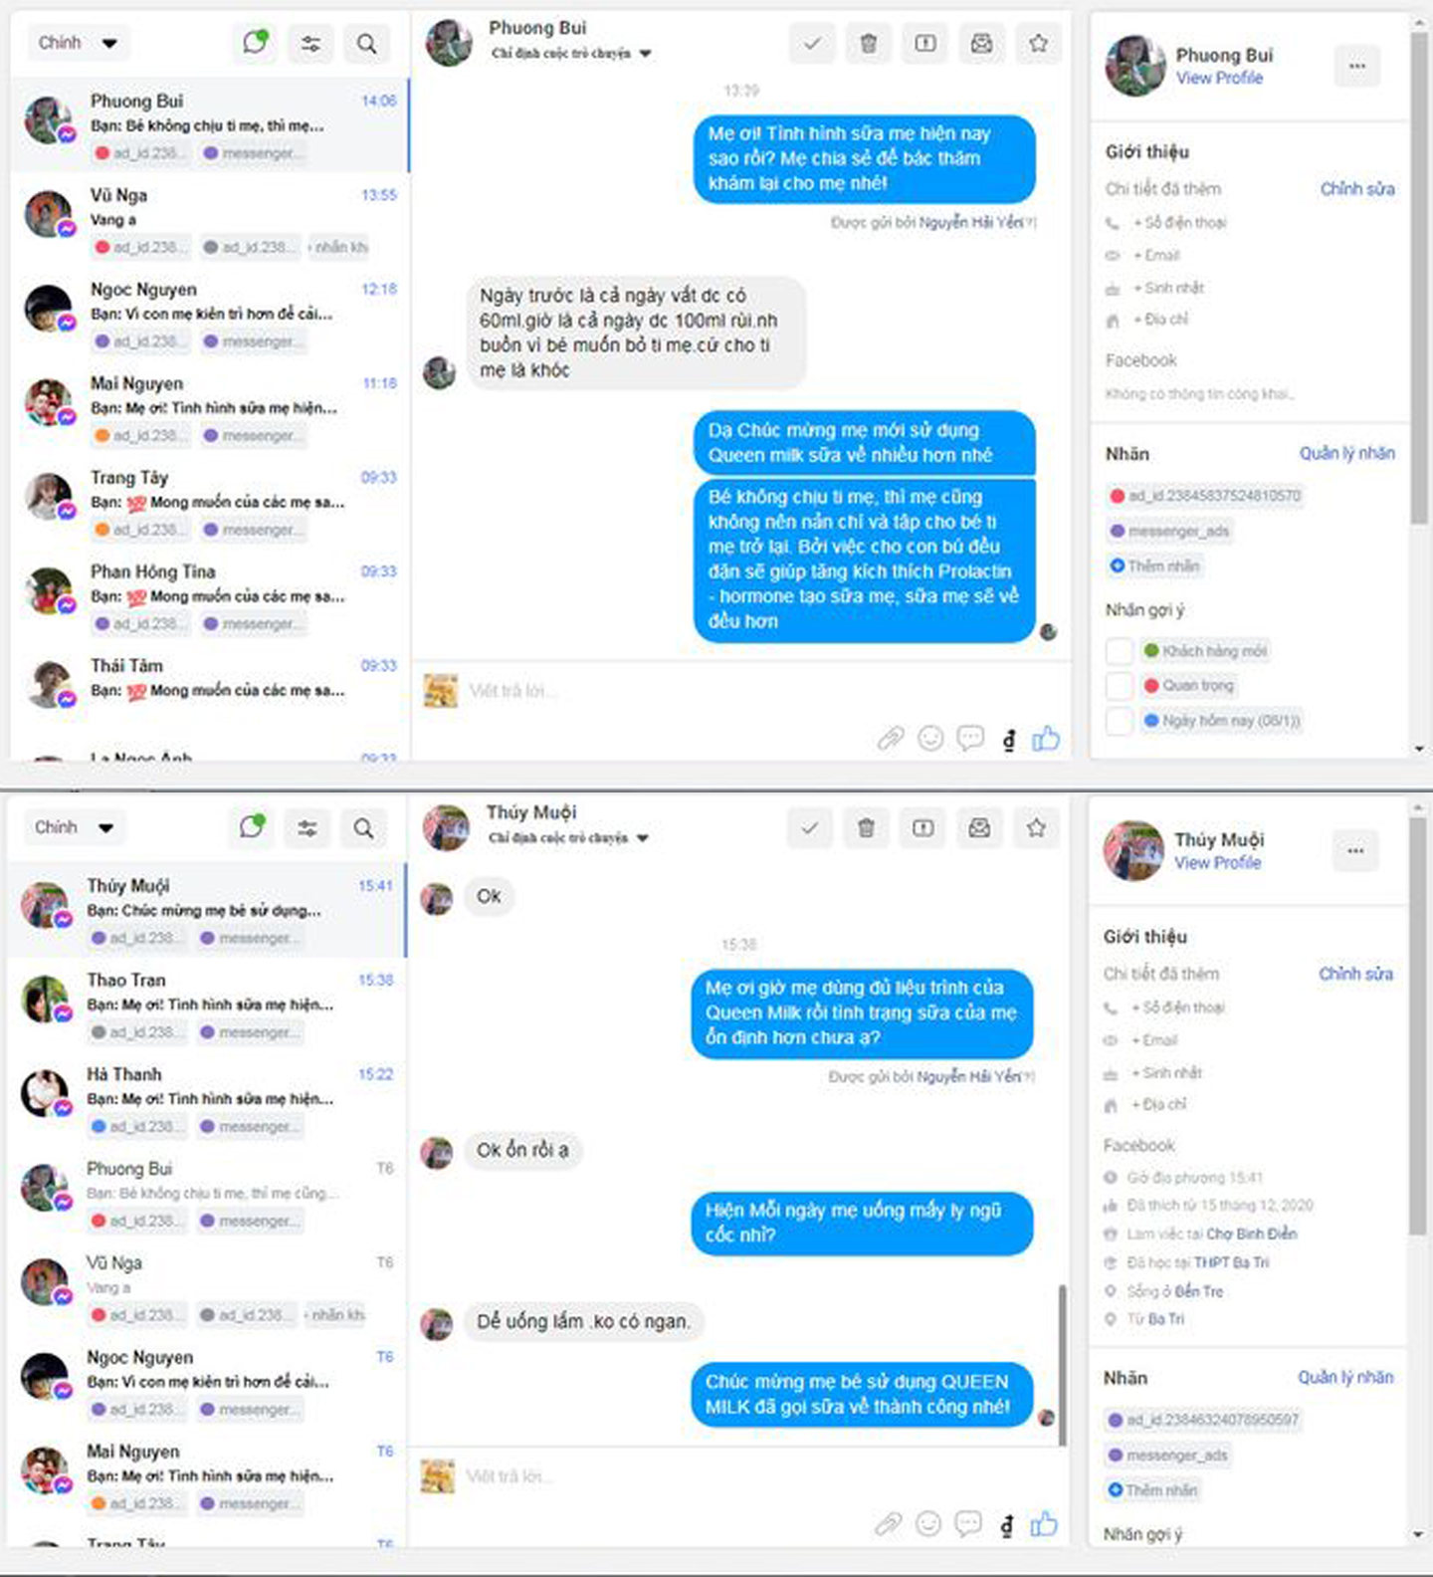
Task: Open the filter settings icon in the top inbox
Action: point(310,44)
